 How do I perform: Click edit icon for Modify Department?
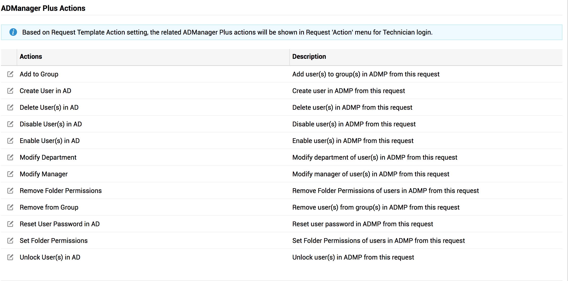tap(10, 157)
